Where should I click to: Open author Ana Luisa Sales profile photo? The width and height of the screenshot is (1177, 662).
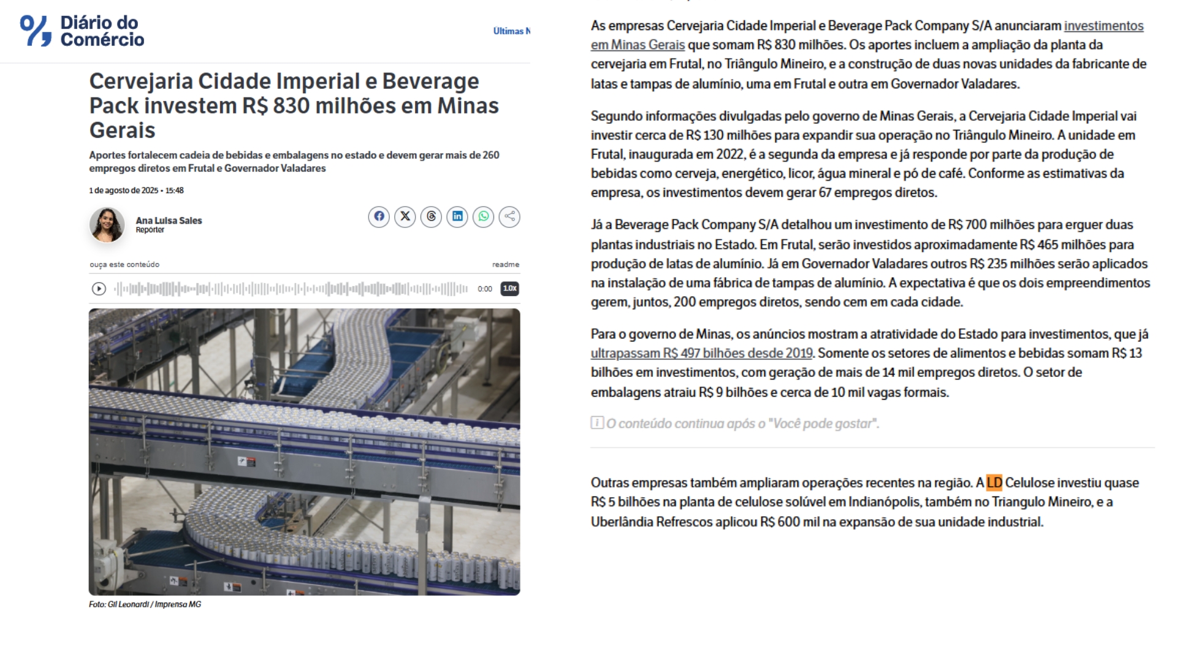(x=107, y=225)
